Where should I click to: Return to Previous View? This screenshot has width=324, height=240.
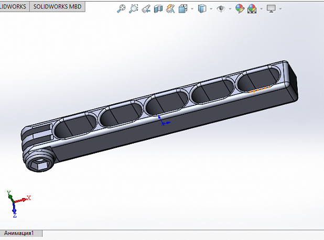146,8
